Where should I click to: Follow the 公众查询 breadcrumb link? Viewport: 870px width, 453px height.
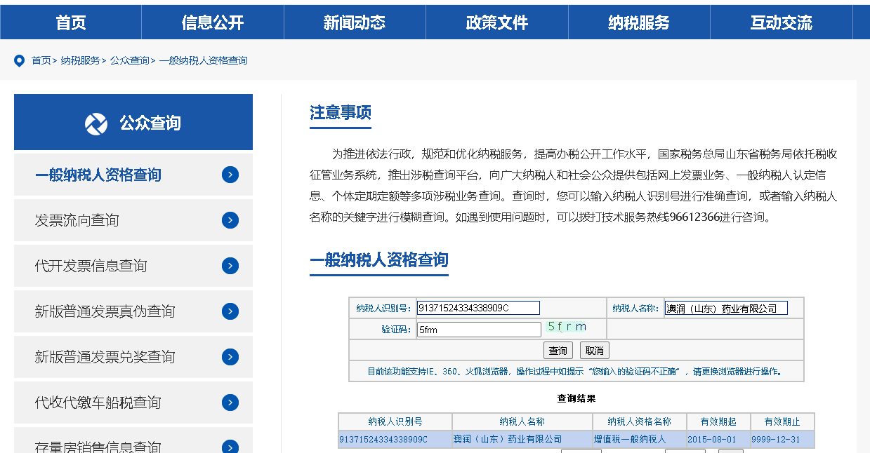tap(129, 61)
